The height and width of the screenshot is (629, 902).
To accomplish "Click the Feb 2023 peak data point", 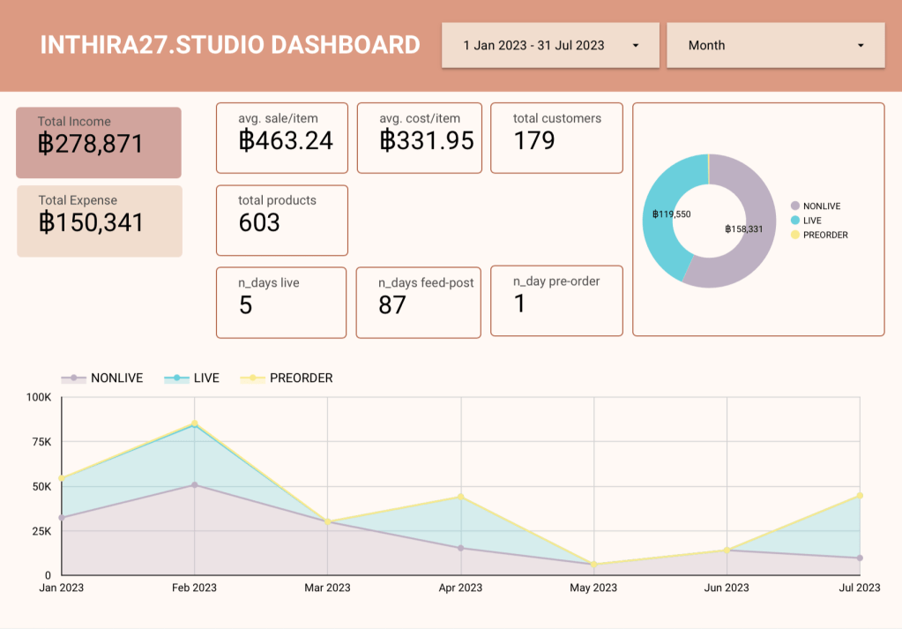I will pos(194,423).
